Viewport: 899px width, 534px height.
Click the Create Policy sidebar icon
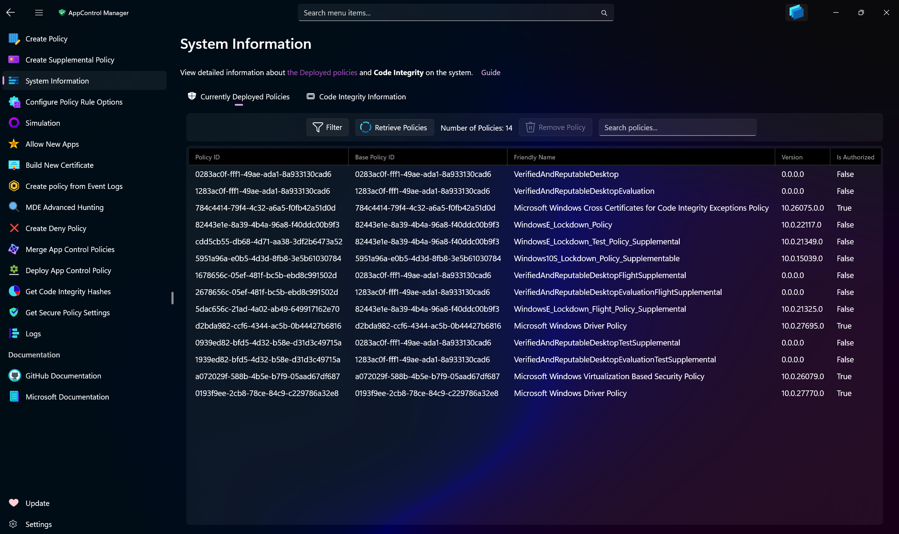[x=14, y=39]
